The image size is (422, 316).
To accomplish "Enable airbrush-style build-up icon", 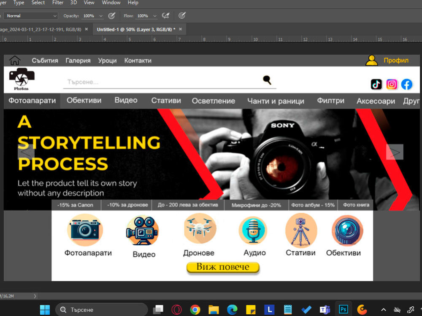I will coord(166,16).
